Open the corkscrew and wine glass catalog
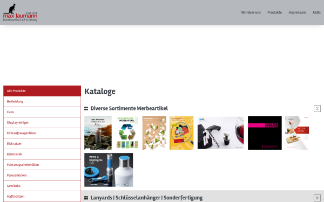This screenshot has width=324, height=202. (221, 133)
